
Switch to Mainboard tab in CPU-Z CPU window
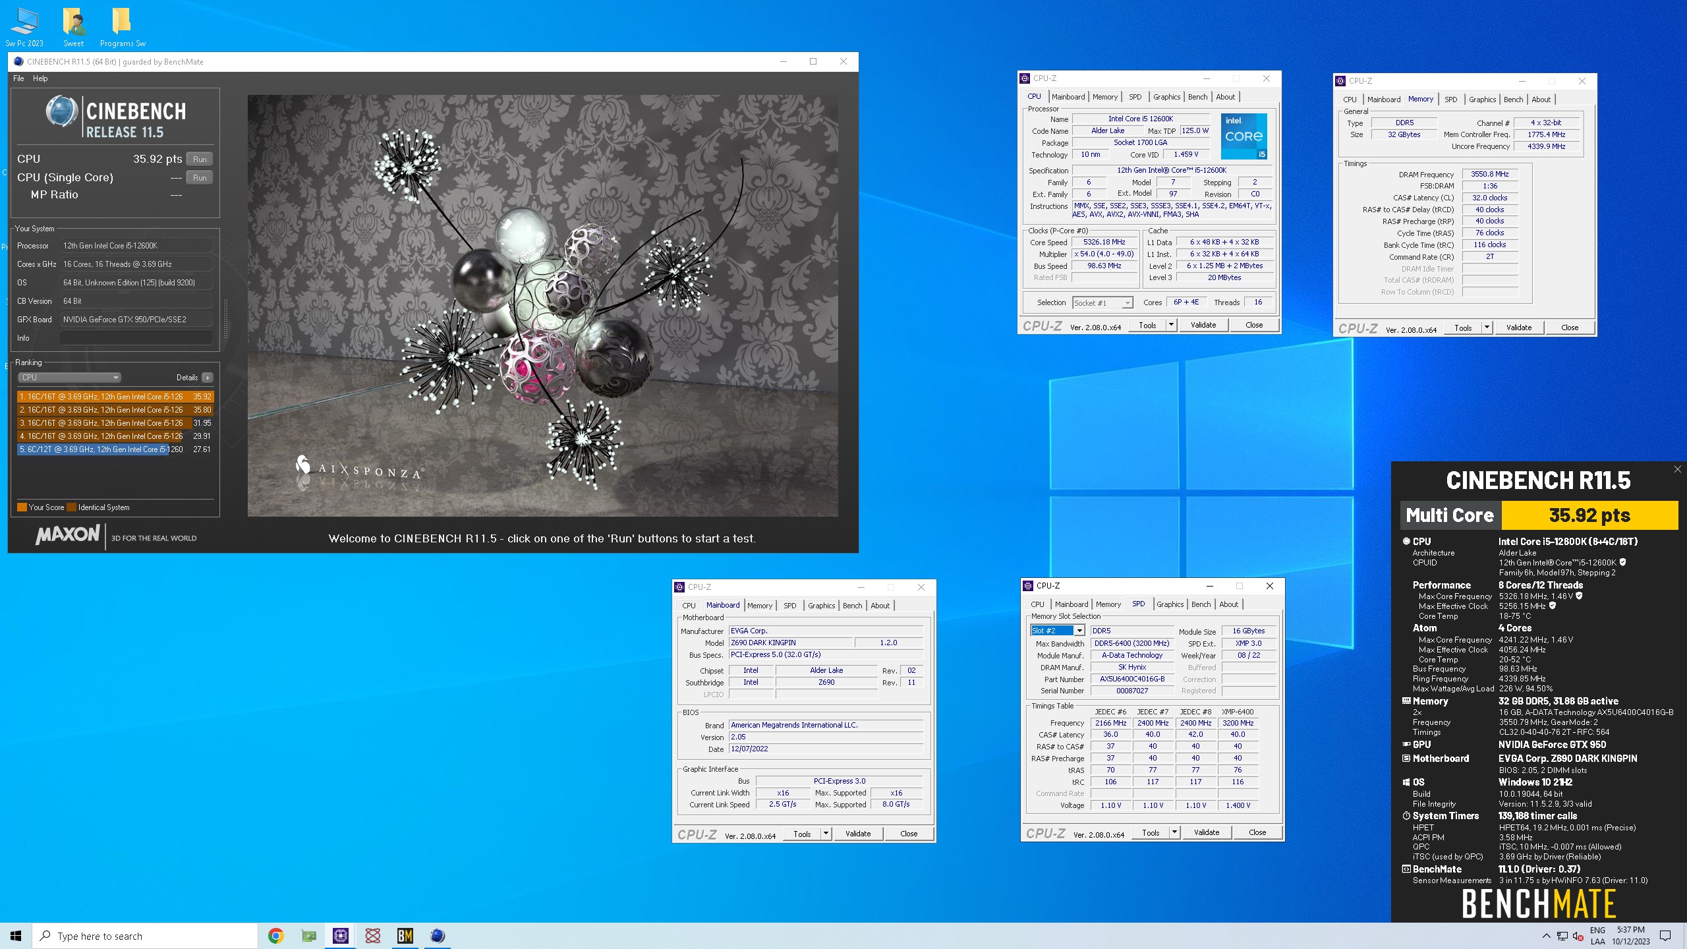1068,97
